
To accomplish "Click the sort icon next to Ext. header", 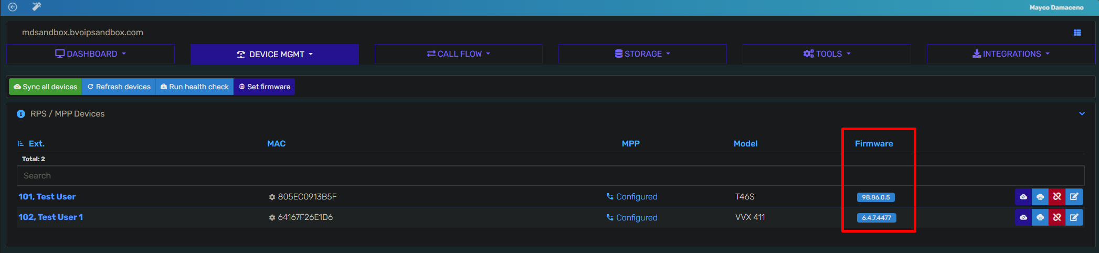I will 20,144.
